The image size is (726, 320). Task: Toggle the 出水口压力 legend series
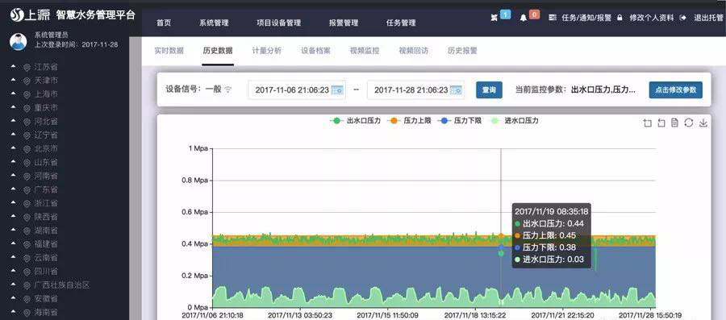click(355, 121)
